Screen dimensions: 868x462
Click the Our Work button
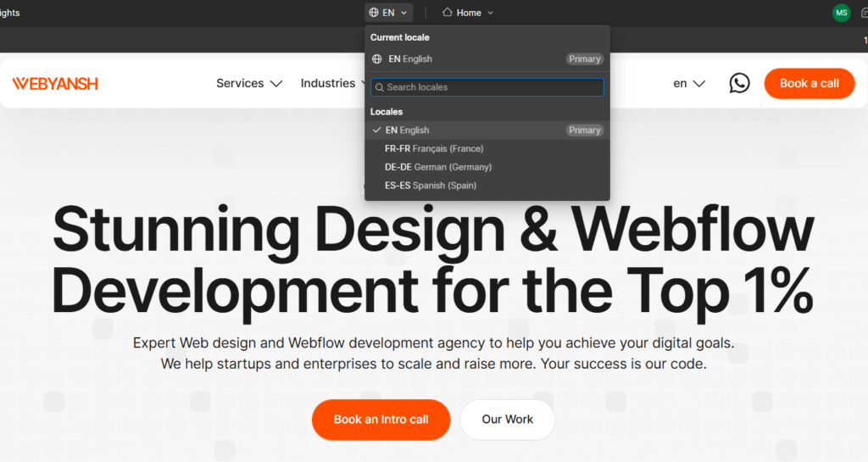tap(507, 420)
